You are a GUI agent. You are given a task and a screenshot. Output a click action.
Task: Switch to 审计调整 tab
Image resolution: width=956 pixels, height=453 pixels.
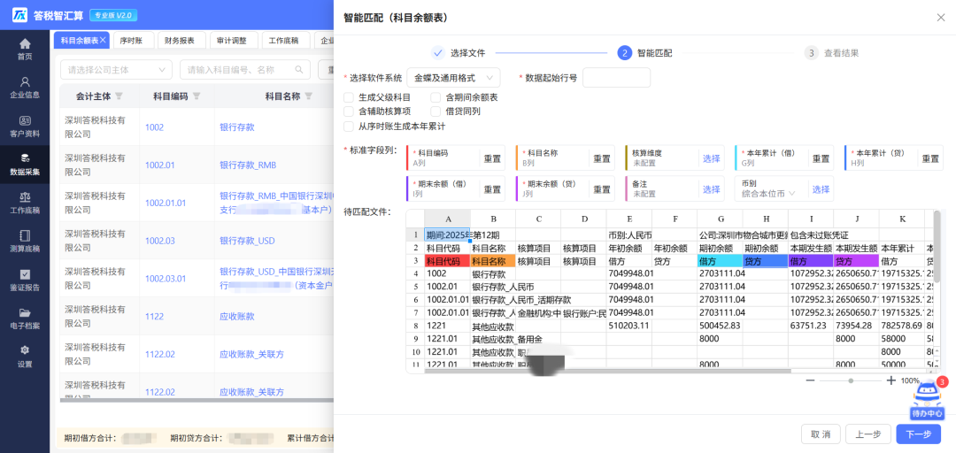(232, 40)
